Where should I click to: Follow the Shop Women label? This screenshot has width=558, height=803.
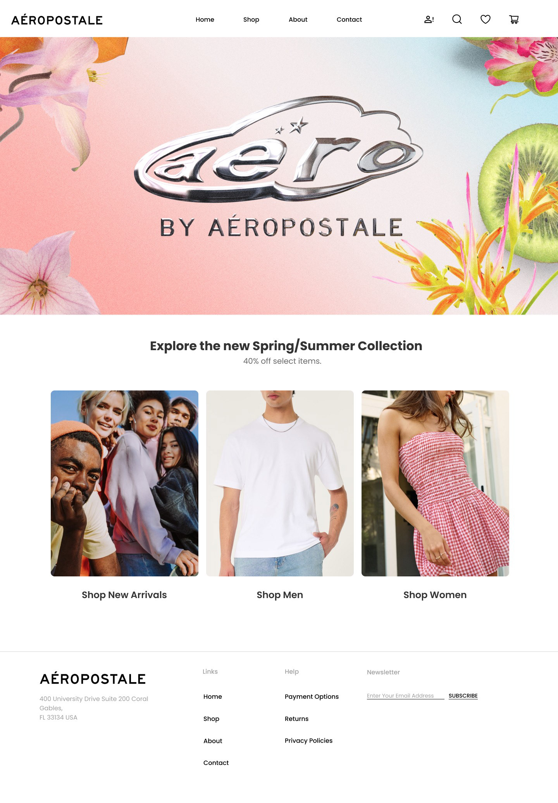tap(435, 595)
